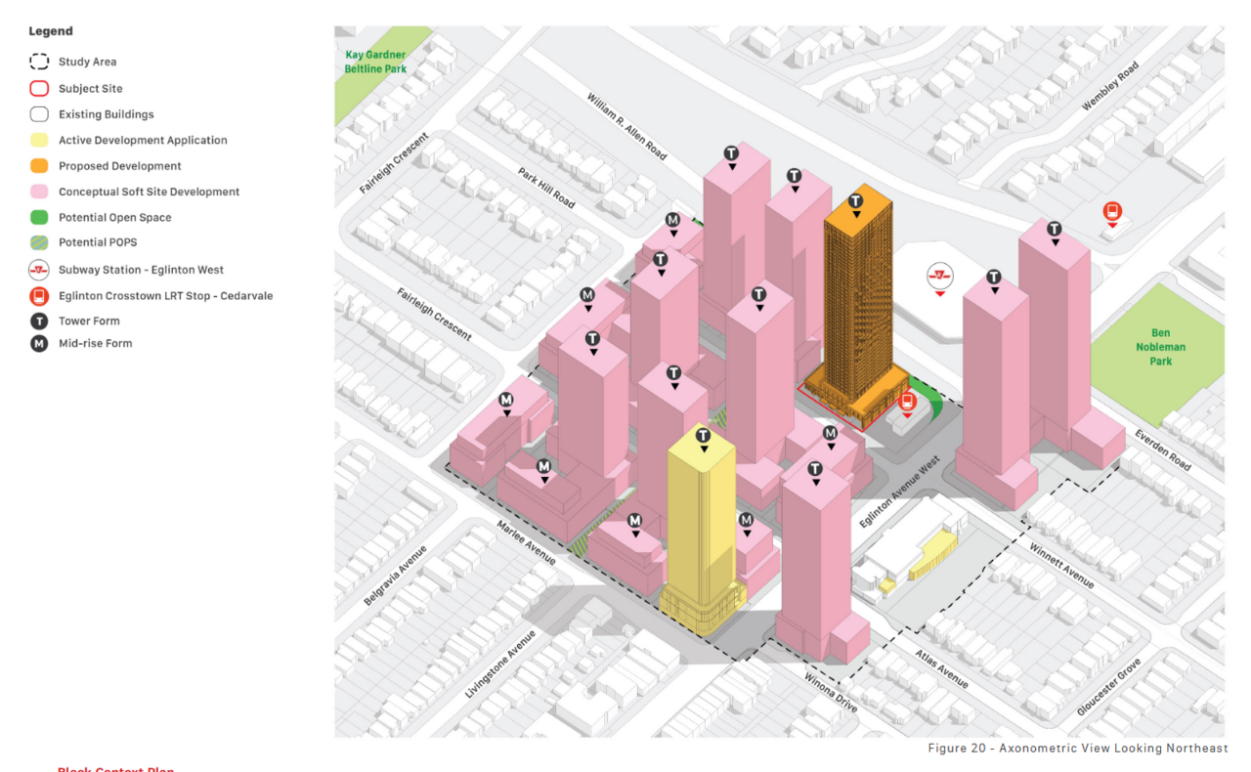Click the LRT stop marker near Wembley Road
The height and width of the screenshot is (772, 1251).
1111,211
